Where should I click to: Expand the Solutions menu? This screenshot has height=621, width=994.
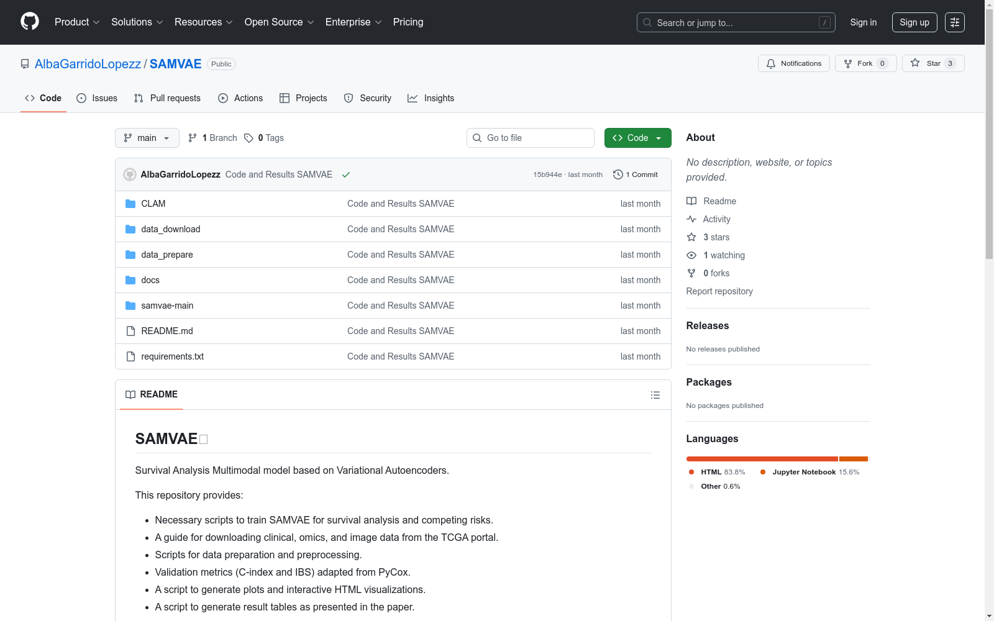click(x=137, y=22)
